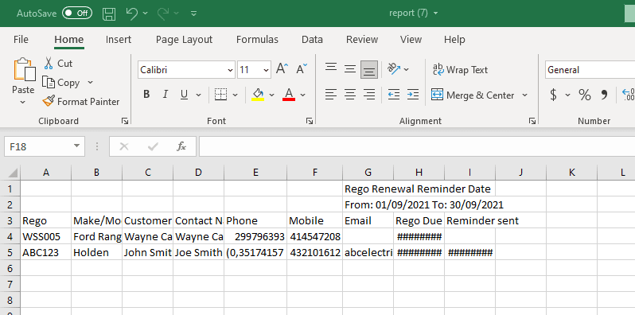This screenshot has width=635, height=315.
Task: Switch to the View tab
Action: tap(411, 39)
